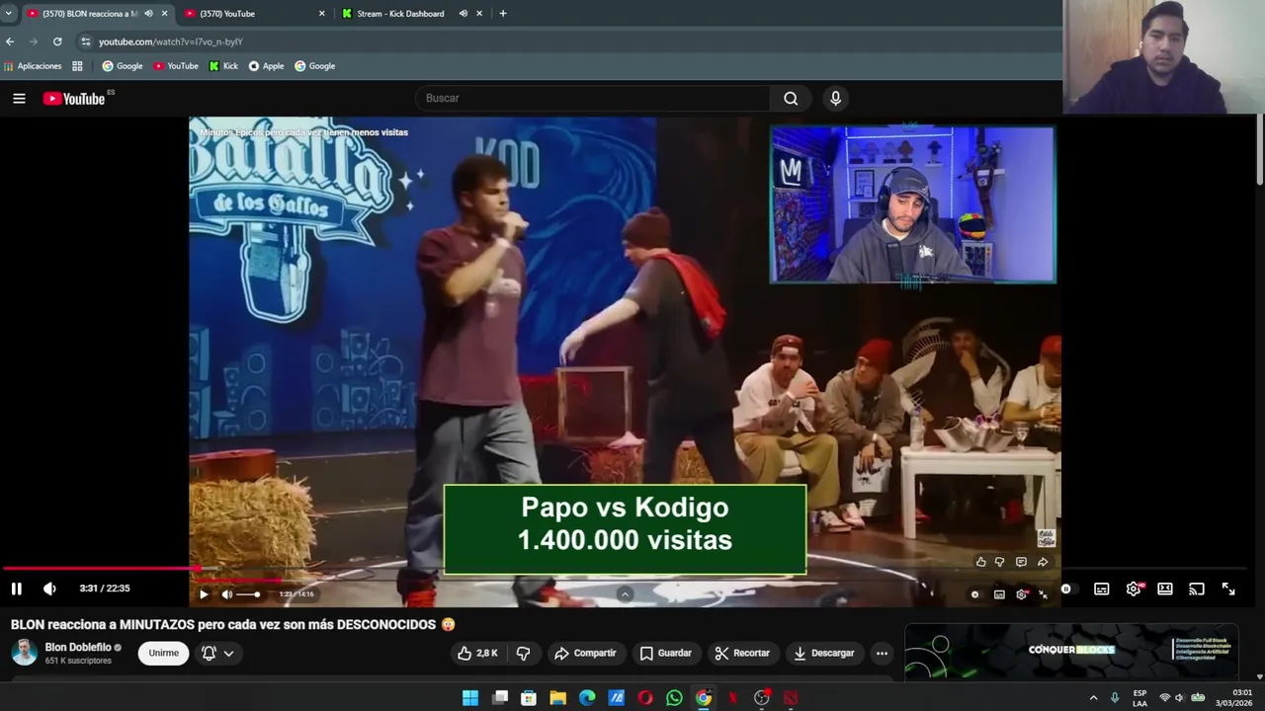Toggle inner video subtitles button
The width and height of the screenshot is (1265, 711).
[999, 594]
